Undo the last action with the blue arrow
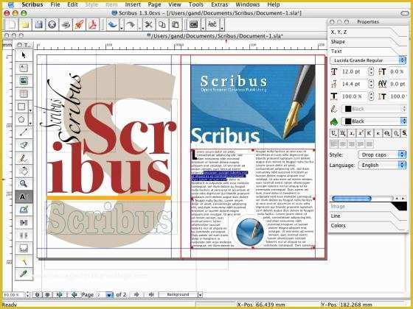Image resolution: width=413 pixels, height=309 pixels. click(113, 25)
